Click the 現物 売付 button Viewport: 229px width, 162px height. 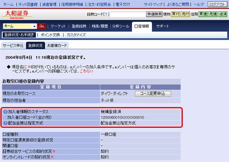pyautogui.click(x=185, y=14)
